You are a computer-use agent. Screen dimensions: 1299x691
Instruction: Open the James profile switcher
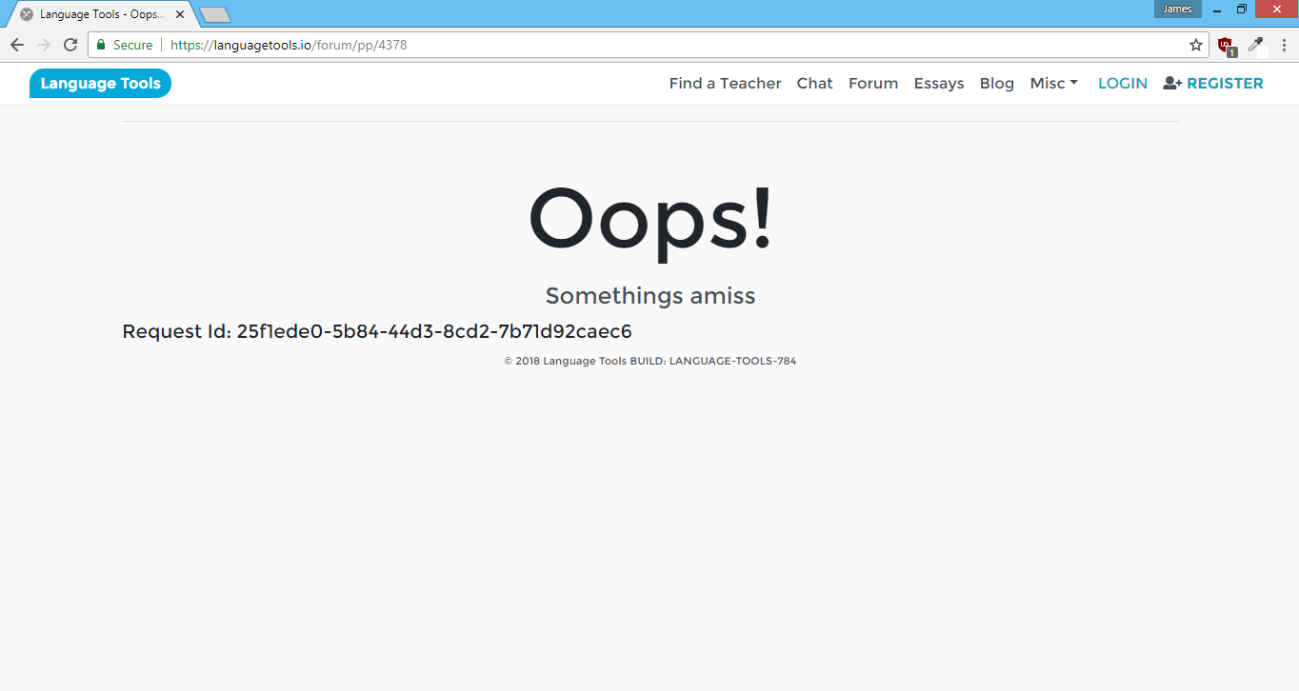(1177, 9)
